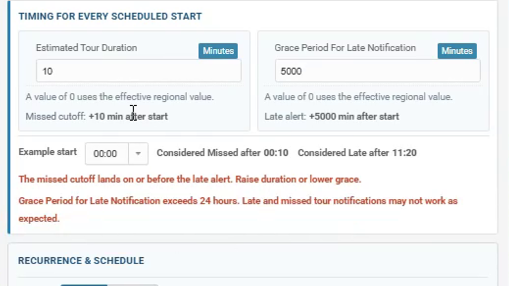Click the Estimated Tour Duration input field
509x286 pixels.
point(138,71)
